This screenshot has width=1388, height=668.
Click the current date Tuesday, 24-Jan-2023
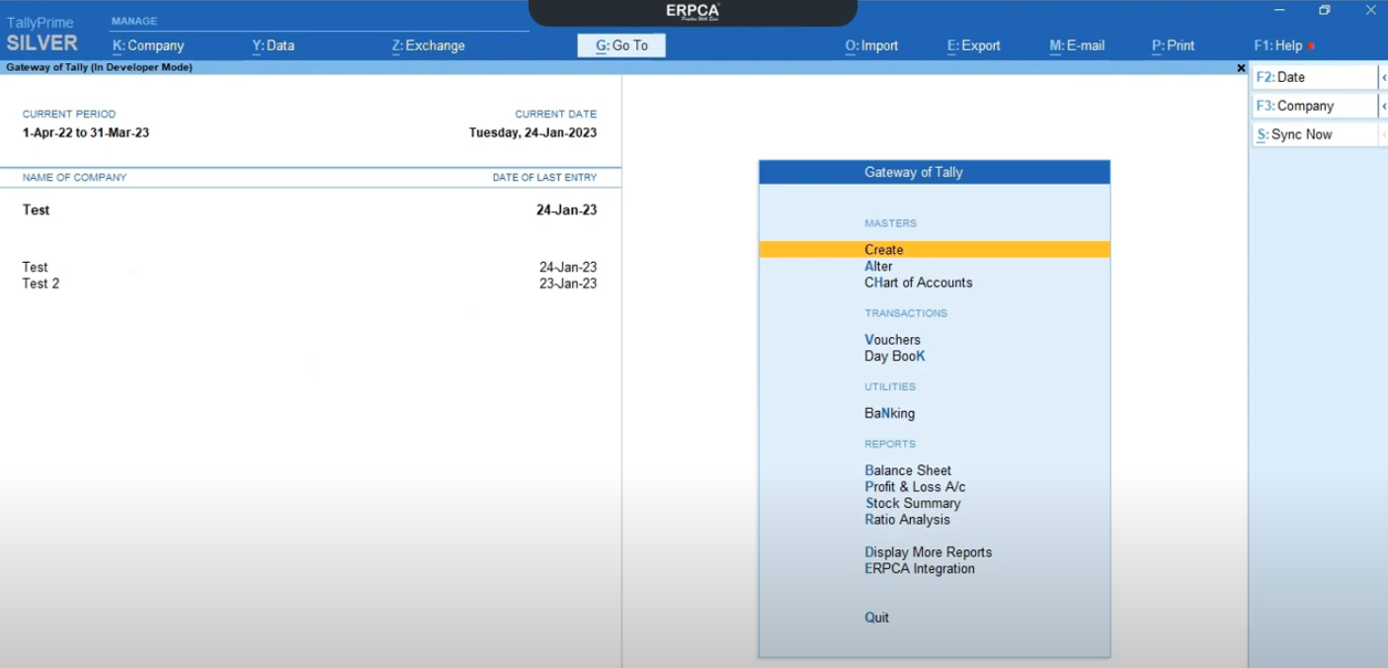pos(532,132)
